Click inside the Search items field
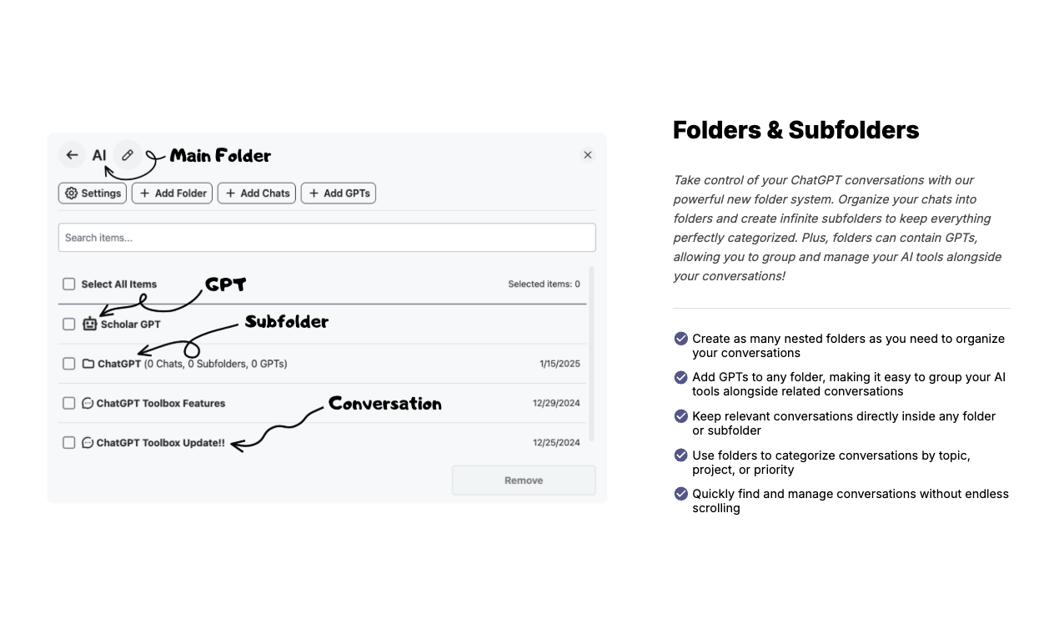 click(327, 237)
